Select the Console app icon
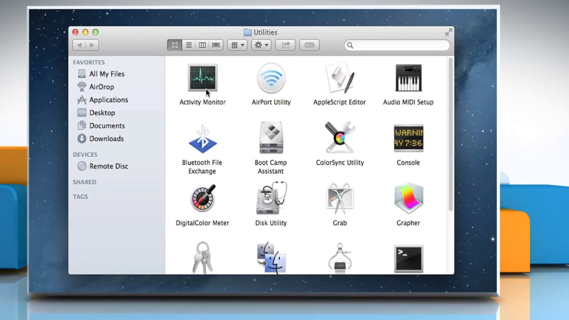This screenshot has height=320, width=569. pos(408,138)
